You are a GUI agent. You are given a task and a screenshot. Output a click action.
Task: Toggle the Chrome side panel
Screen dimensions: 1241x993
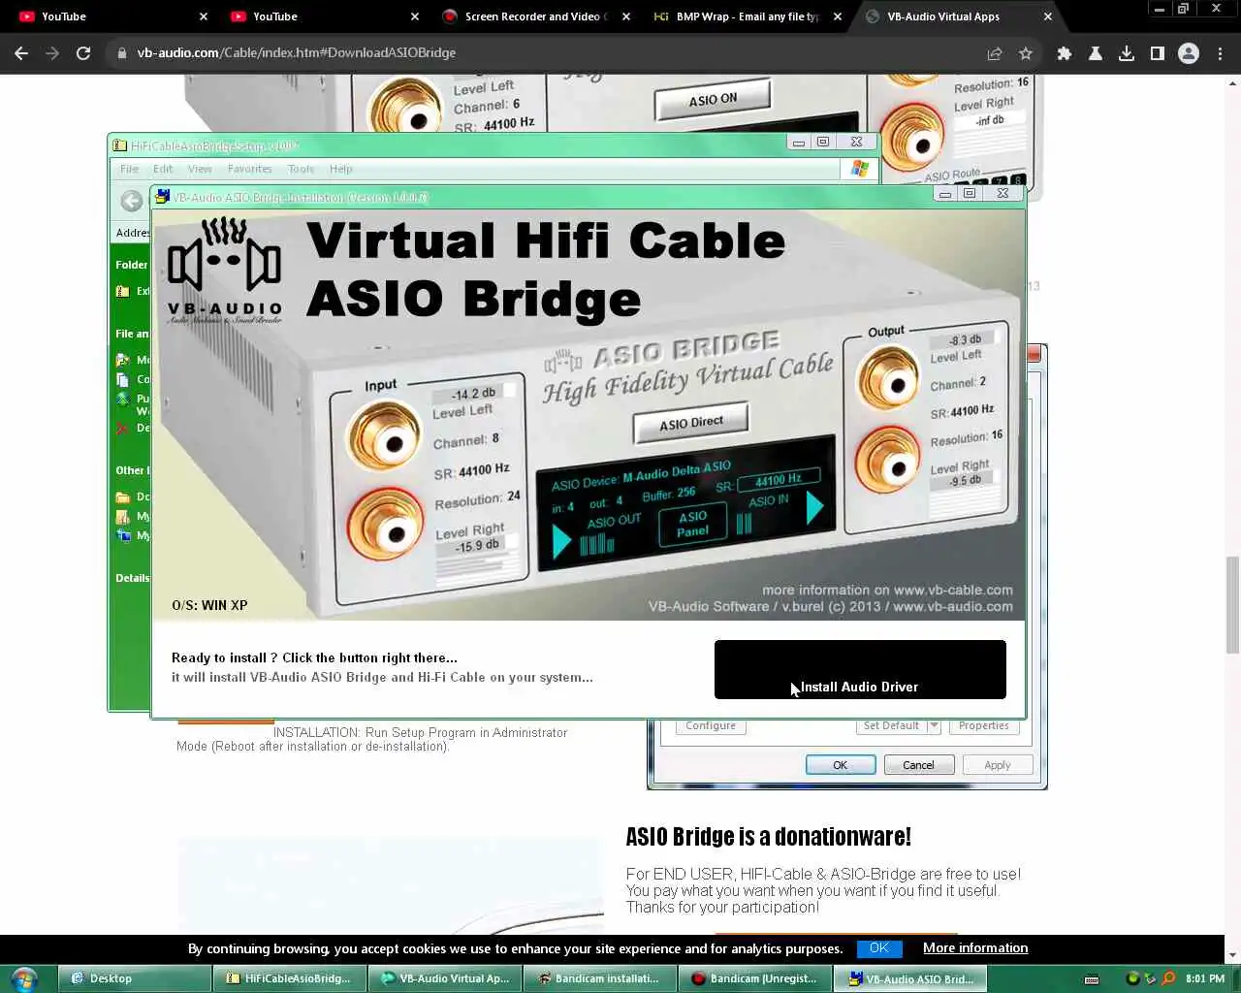[1158, 53]
